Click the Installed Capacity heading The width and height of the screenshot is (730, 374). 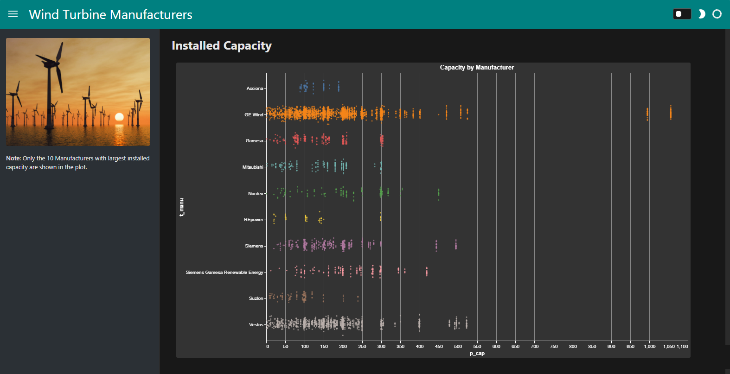[222, 45]
